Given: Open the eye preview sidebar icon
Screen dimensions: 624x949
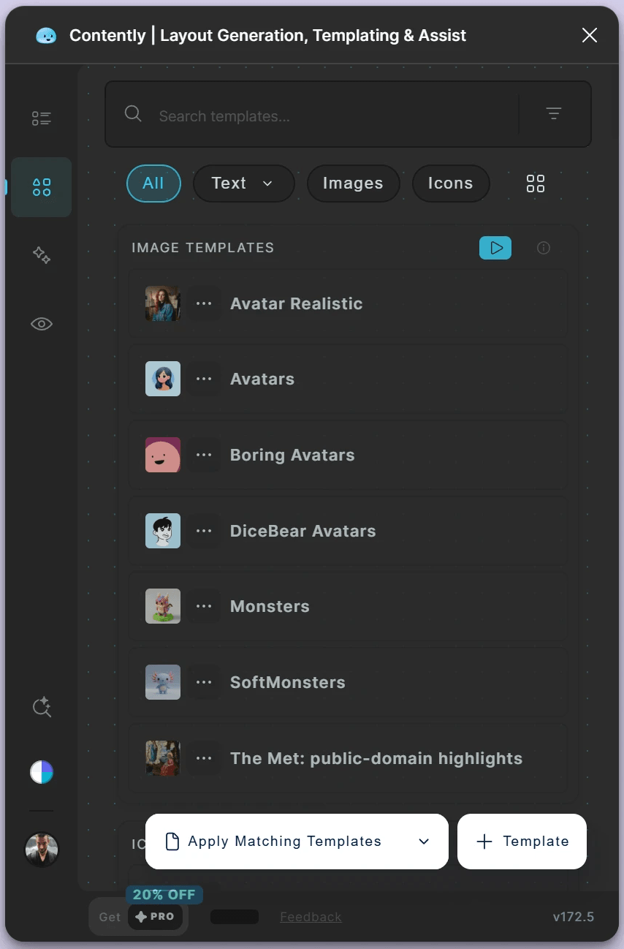Looking at the screenshot, I should tap(42, 324).
